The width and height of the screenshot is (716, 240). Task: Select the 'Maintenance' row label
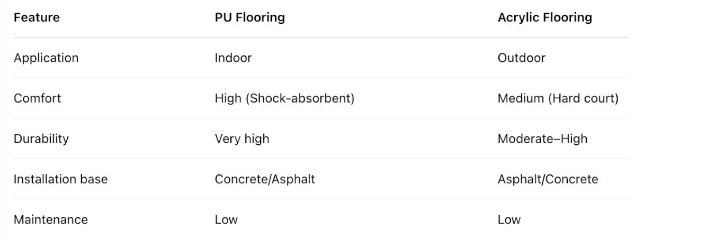[51, 220]
